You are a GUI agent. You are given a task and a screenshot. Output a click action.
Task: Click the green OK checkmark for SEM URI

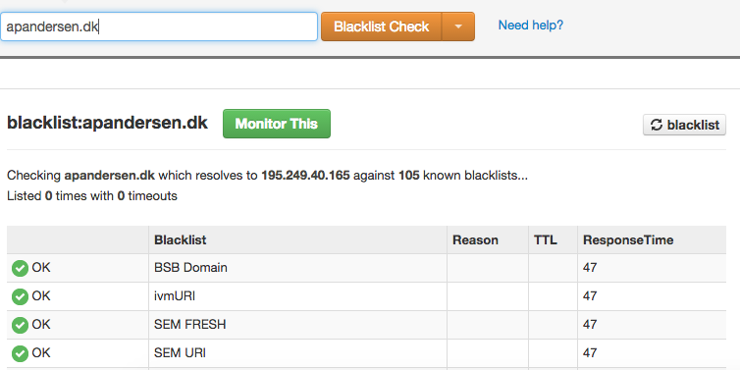[20, 353]
